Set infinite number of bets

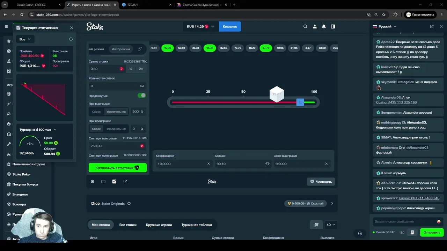coord(142,86)
